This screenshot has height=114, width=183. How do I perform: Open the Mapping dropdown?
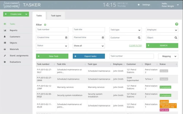click(168, 56)
